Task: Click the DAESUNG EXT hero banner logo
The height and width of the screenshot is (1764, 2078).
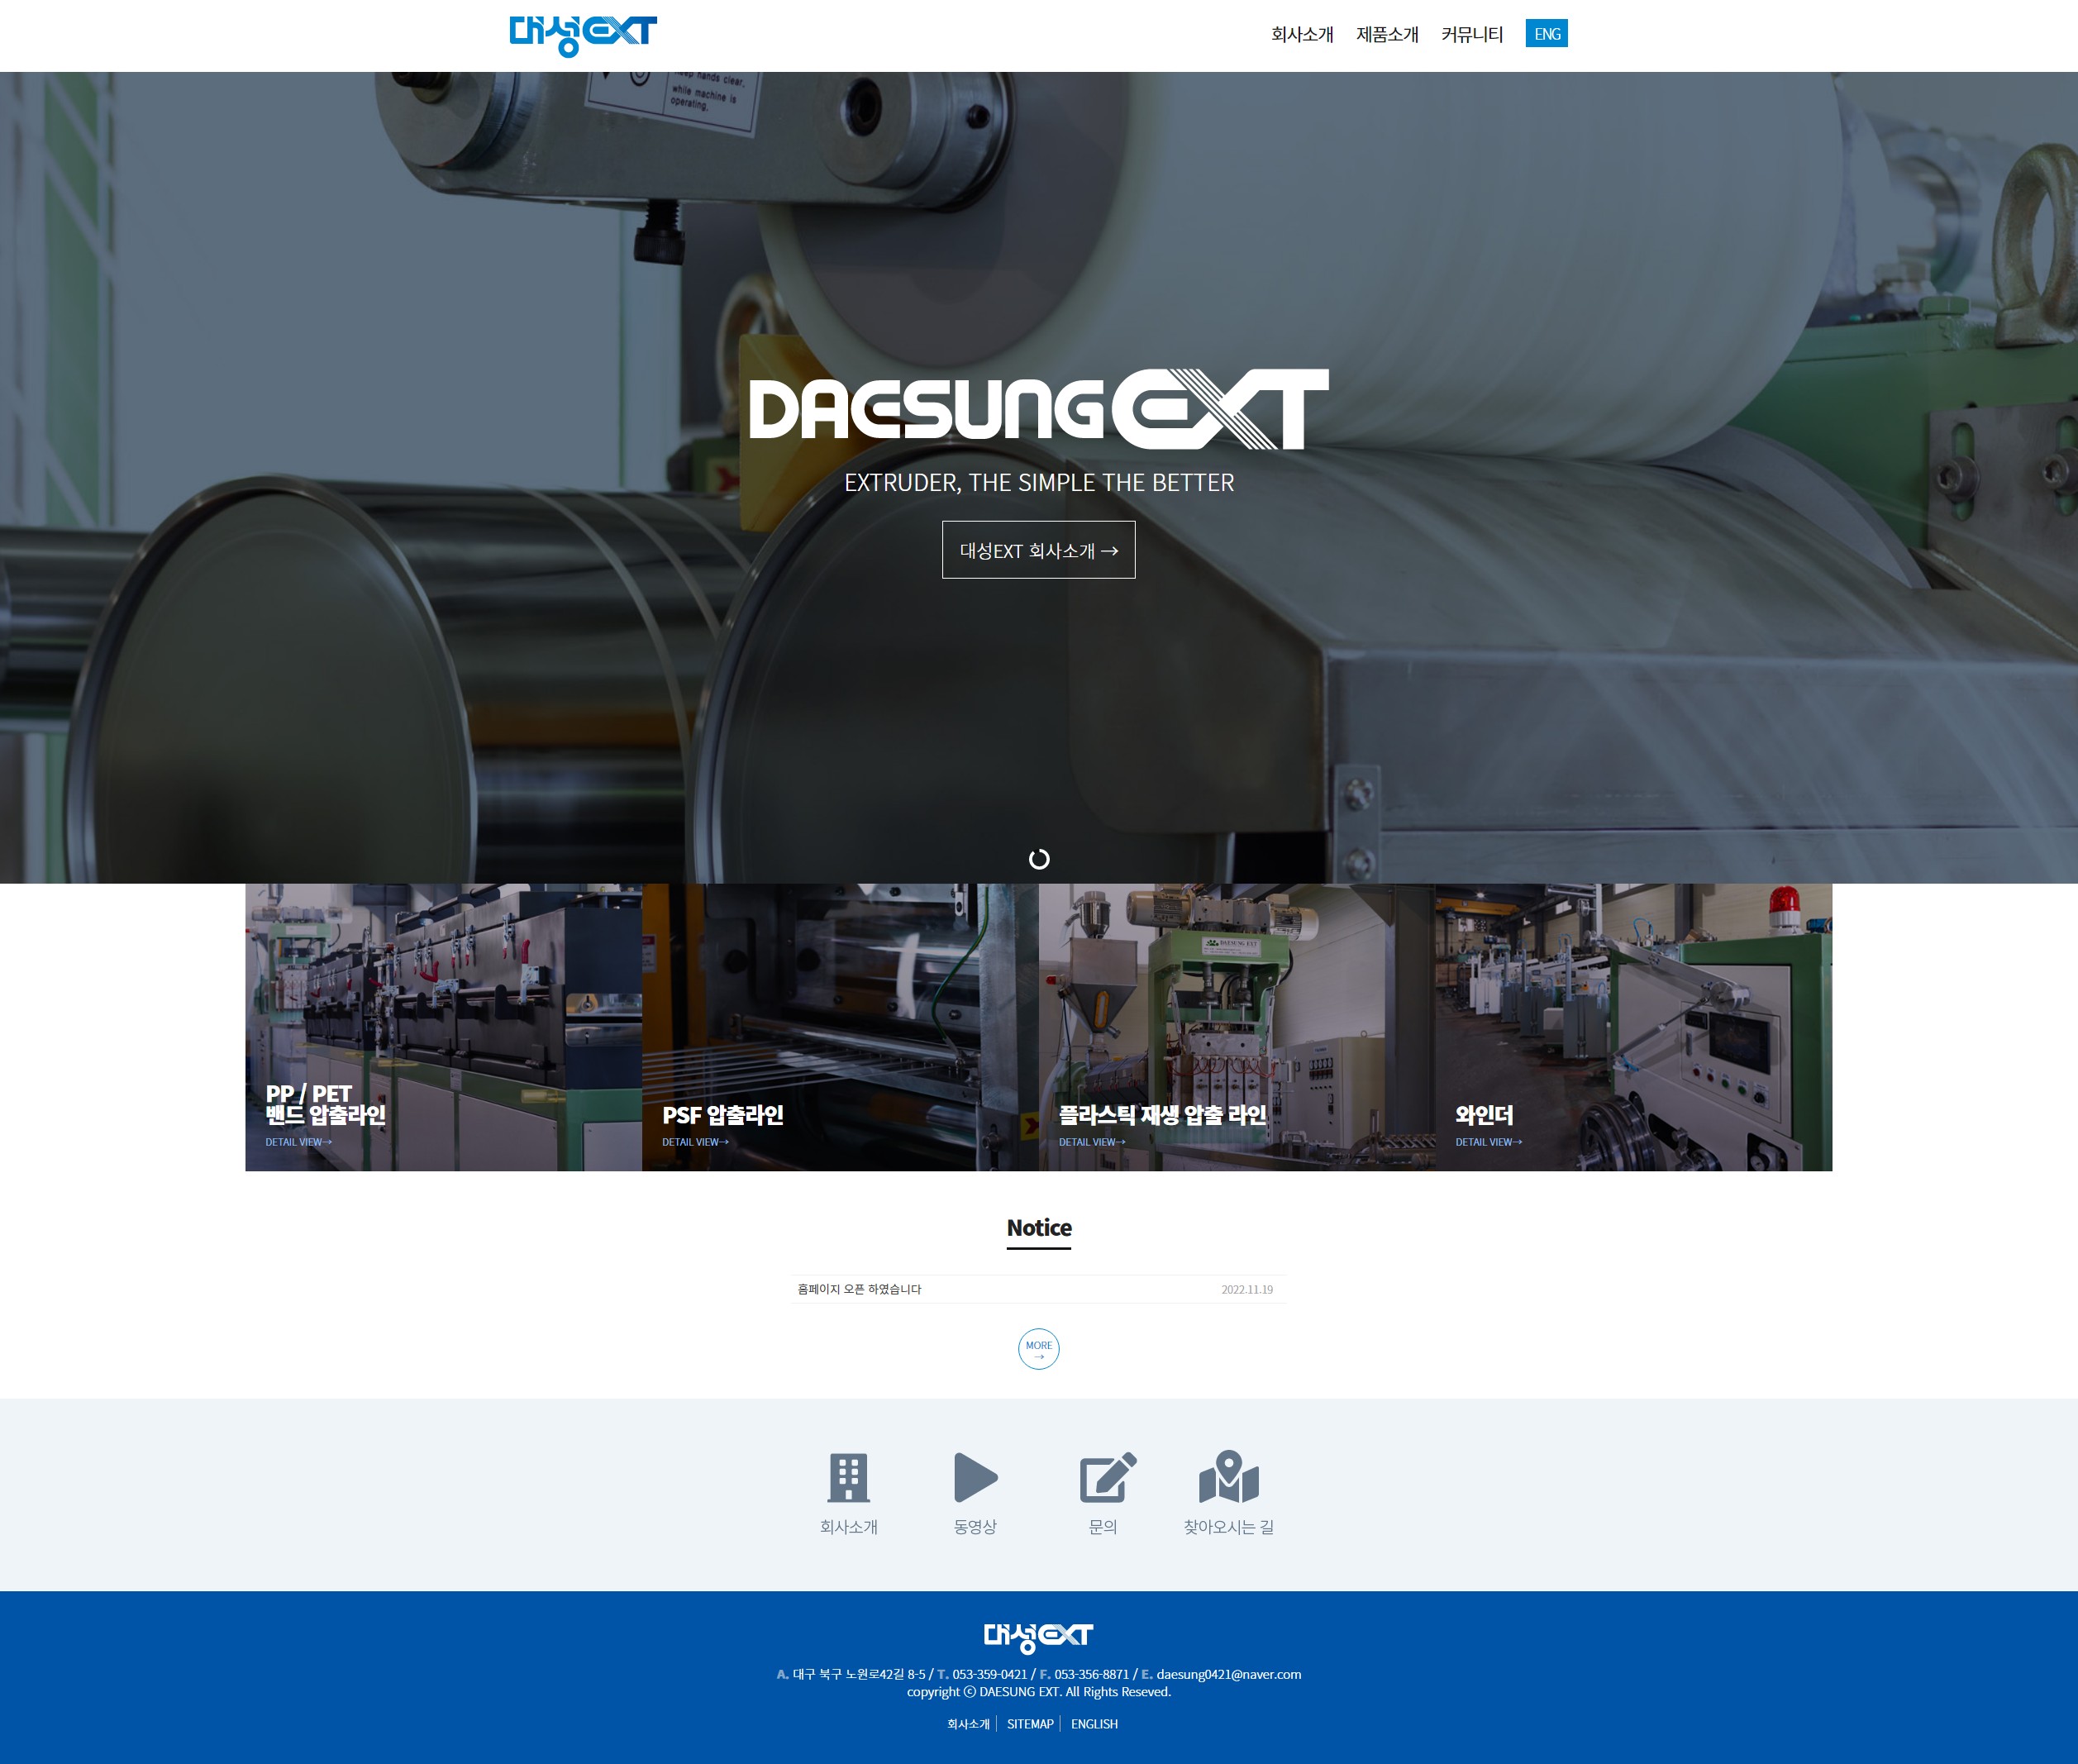Action: pyautogui.click(x=1039, y=409)
